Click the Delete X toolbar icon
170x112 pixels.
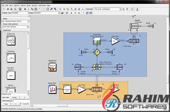pos(39,9)
